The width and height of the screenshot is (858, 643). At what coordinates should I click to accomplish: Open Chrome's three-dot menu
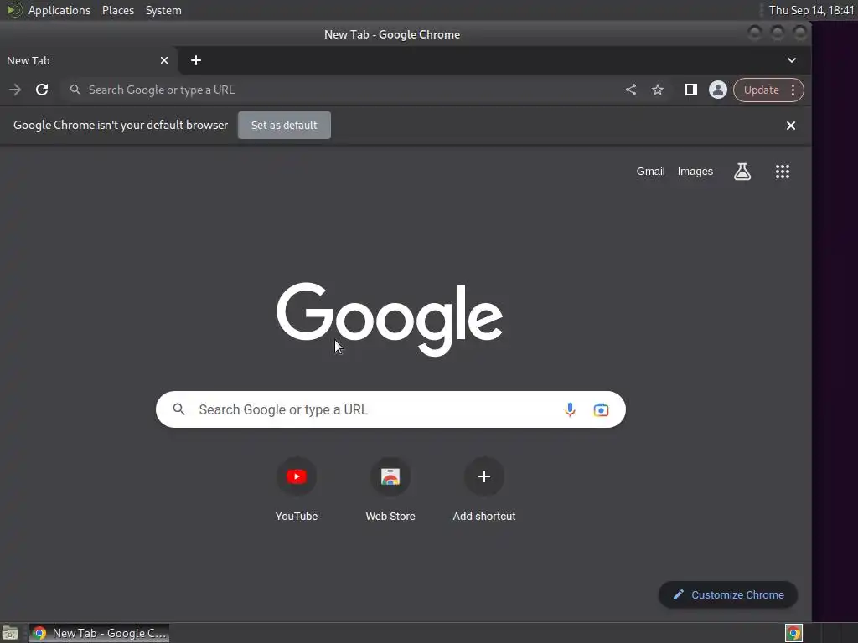click(x=793, y=90)
